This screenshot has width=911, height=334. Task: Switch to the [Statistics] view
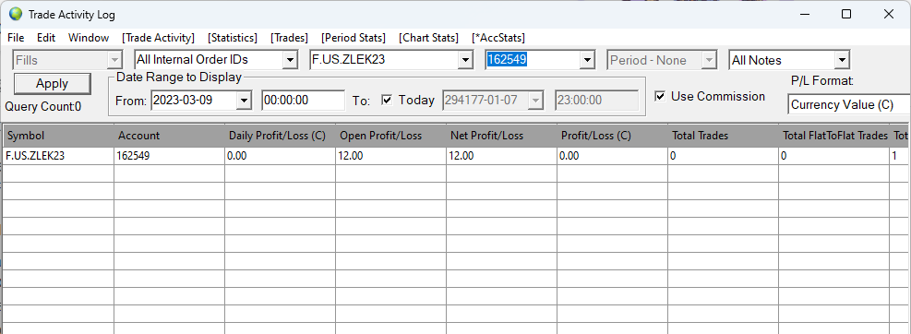pos(233,38)
